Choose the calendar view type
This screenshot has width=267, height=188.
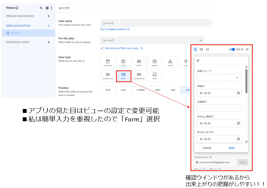coord(108,63)
